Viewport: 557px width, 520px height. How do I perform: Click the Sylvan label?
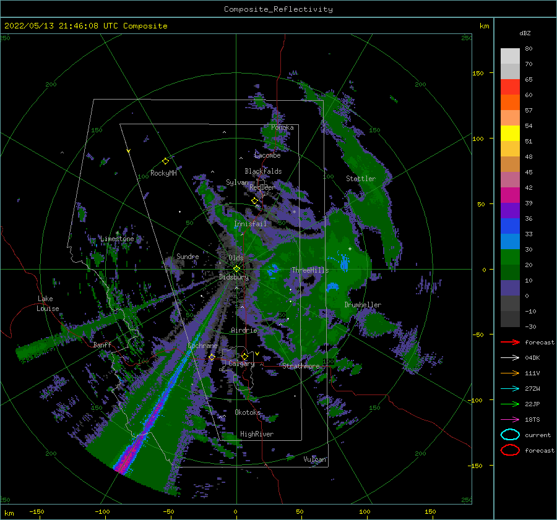click(237, 182)
